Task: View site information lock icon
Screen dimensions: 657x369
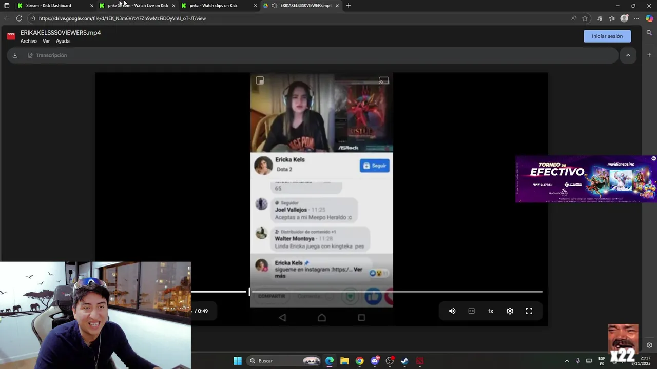Action: tap(33, 18)
